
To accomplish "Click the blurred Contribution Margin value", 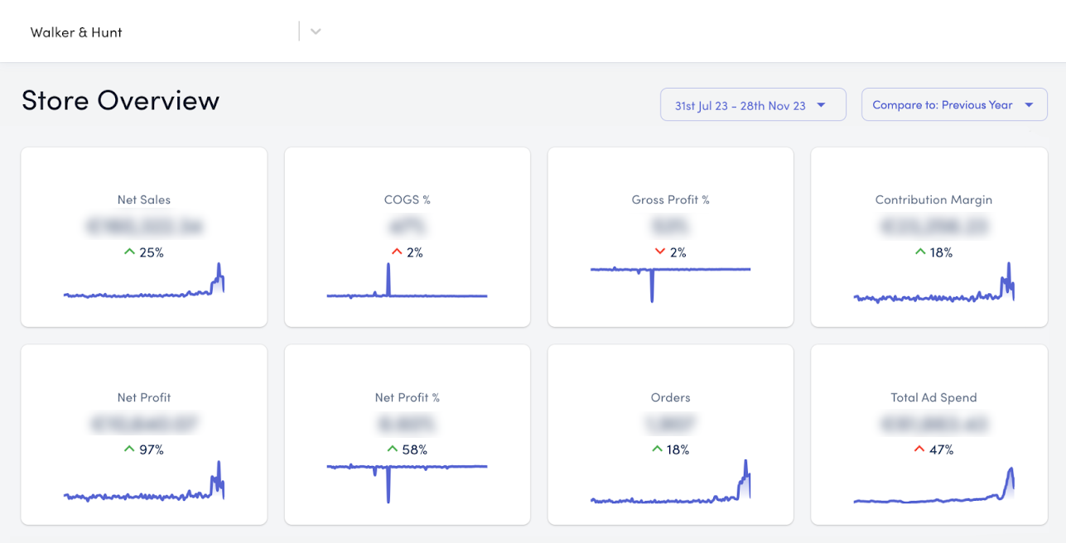I will click(x=933, y=225).
